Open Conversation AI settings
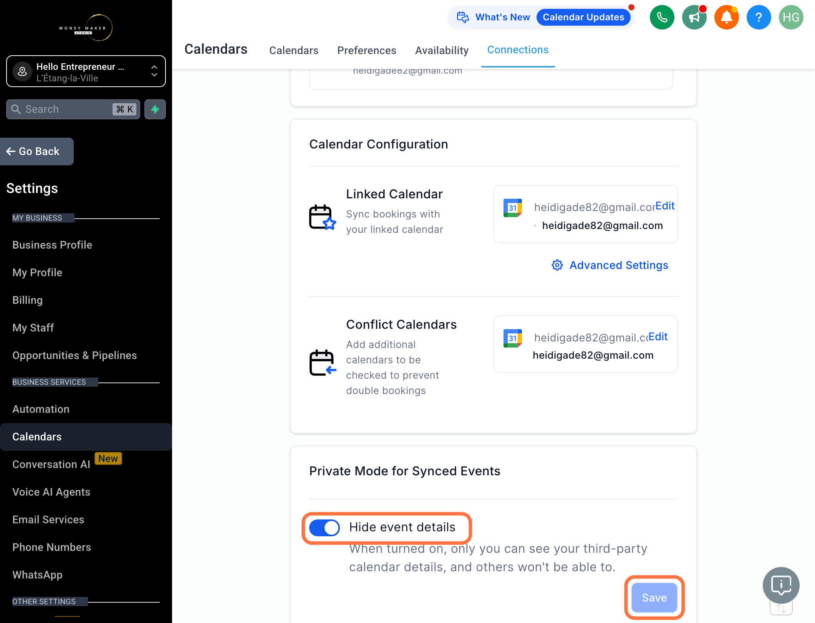Image resolution: width=815 pixels, height=623 pixels. tap(51, 464)
